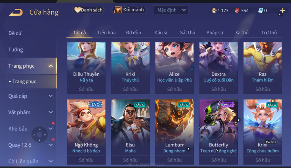Select Tướng in the left sidebar
Viewport: 291px width, 168px height.
(x=16, y=50)
